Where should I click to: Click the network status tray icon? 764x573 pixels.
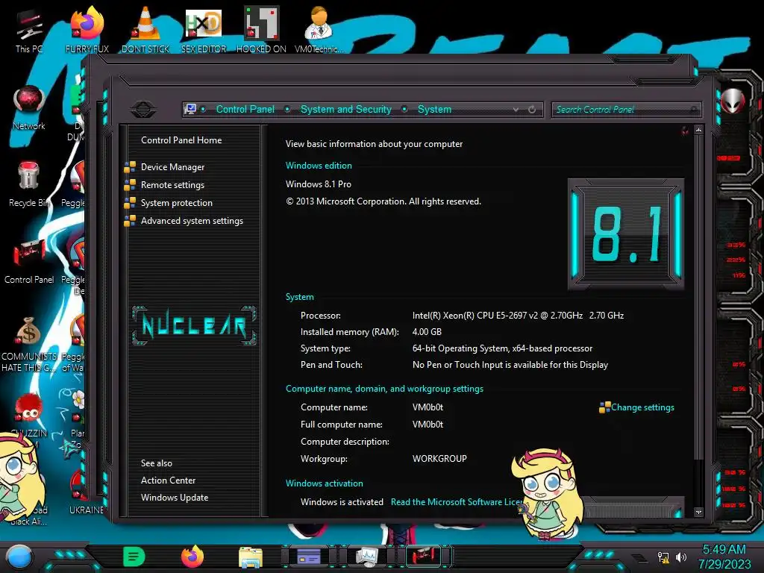663,557
